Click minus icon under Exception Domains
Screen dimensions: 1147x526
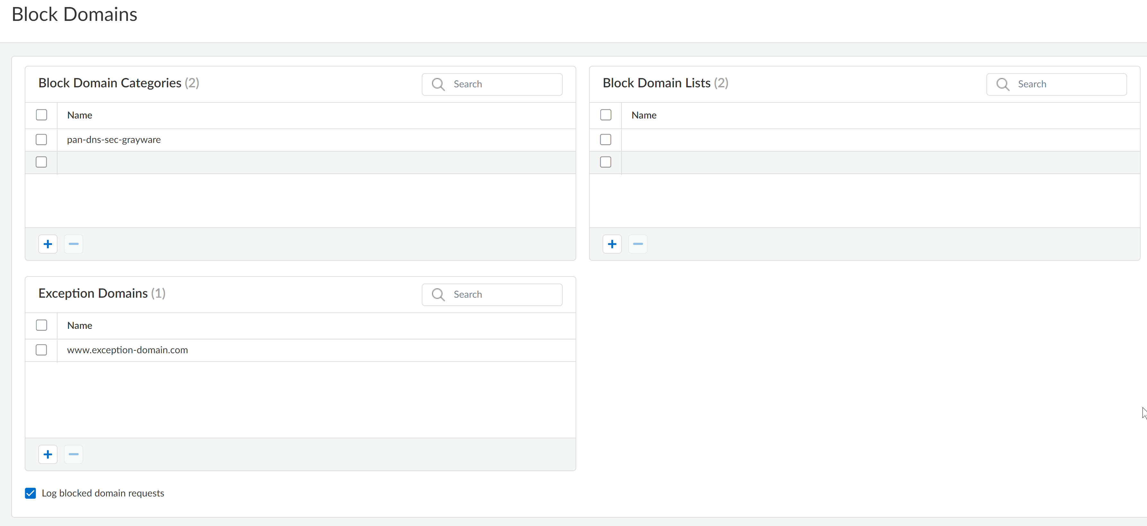(x=74, y=454)
